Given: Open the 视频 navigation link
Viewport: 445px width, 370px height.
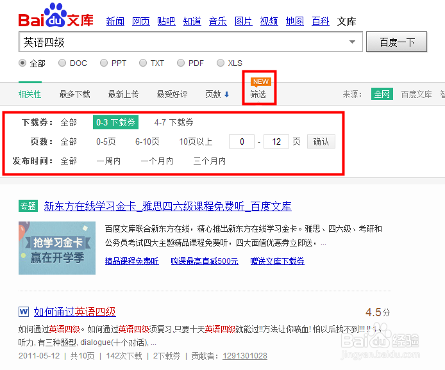Looking at the screenshot, I should (269, 21).
